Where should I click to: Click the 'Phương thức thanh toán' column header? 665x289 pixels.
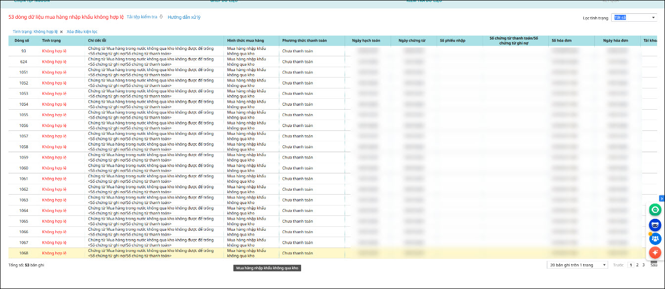305,41
